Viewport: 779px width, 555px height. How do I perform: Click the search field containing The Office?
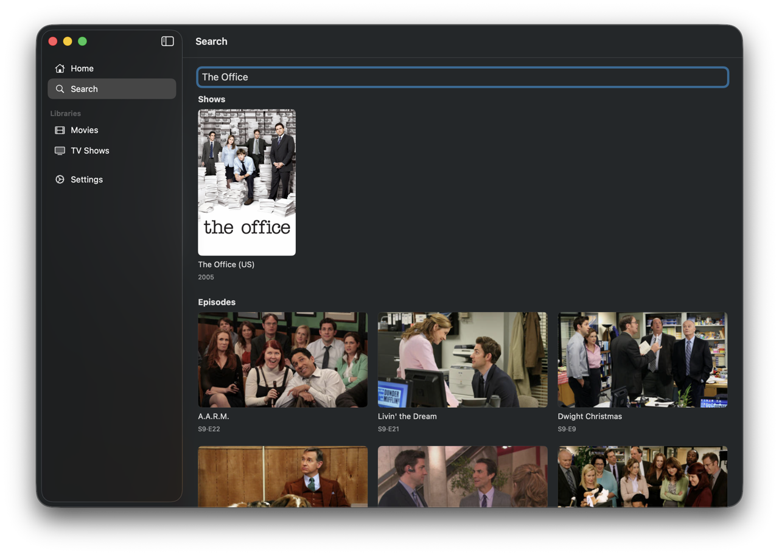[x=463, y=77]
